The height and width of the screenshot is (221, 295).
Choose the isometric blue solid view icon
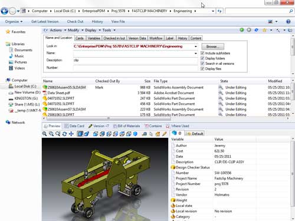[x=135, y=134]
